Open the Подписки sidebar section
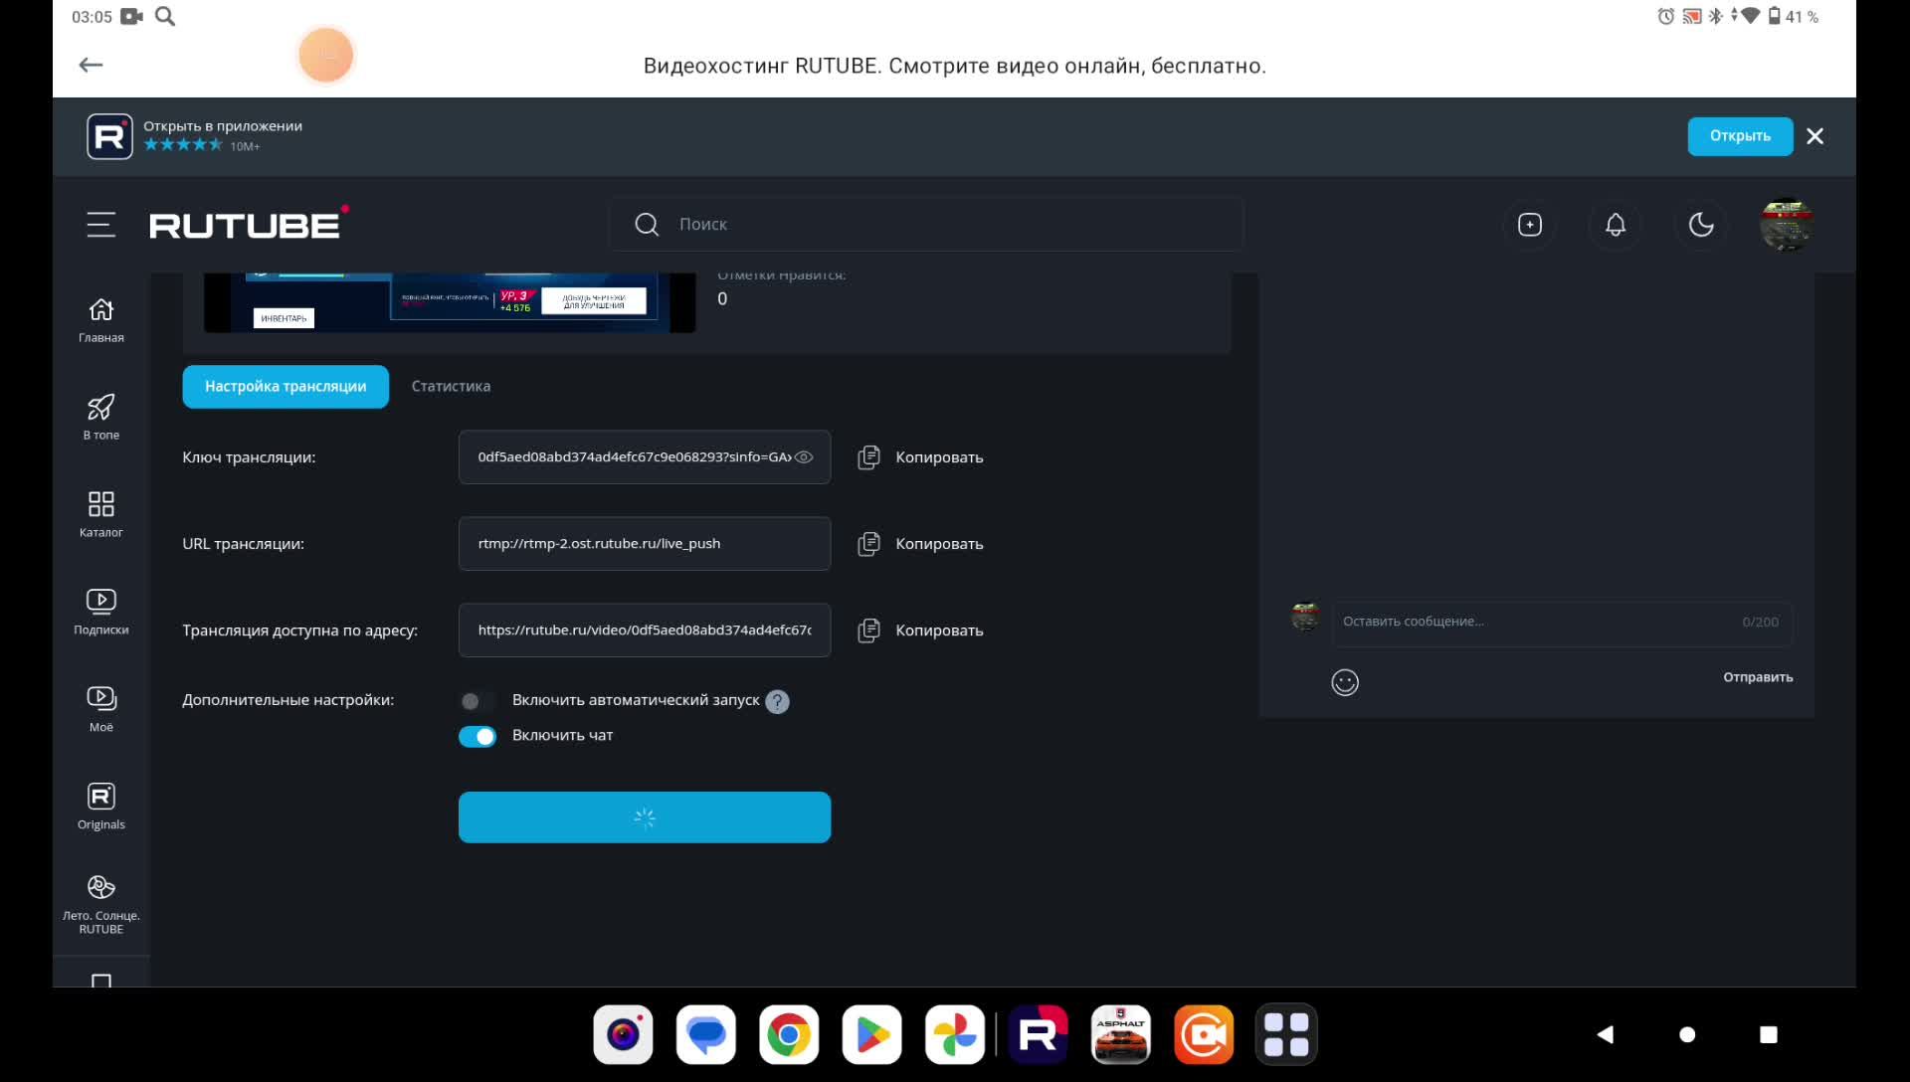 pyautogui.click(x=100, y=610)
